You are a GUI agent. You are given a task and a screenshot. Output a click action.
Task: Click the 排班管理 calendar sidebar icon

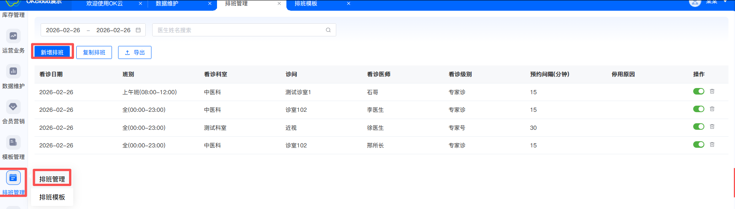click(x=13, y=178)
